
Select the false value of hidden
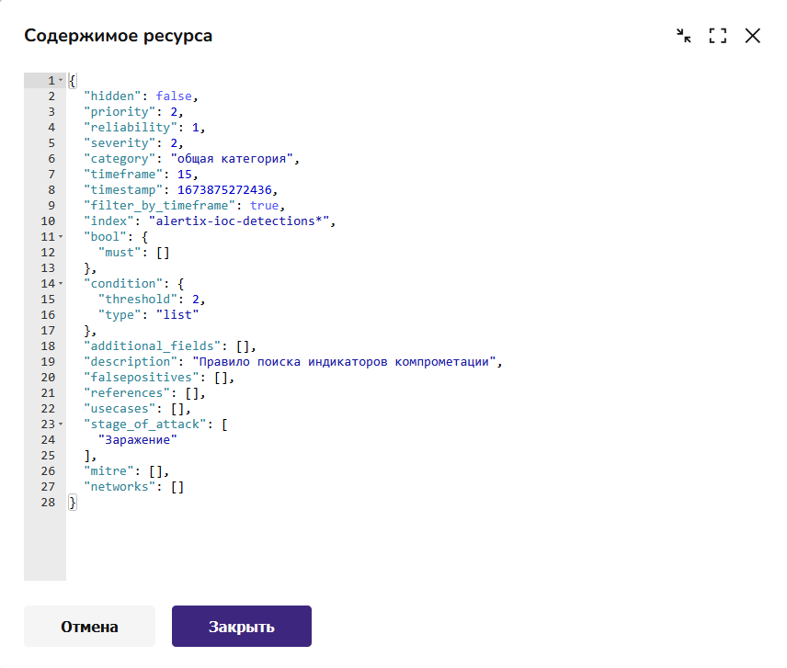pyautogui.click(x=174, y=96)
